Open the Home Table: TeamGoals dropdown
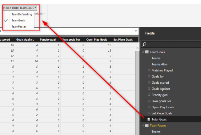 [x=20, y=8]
